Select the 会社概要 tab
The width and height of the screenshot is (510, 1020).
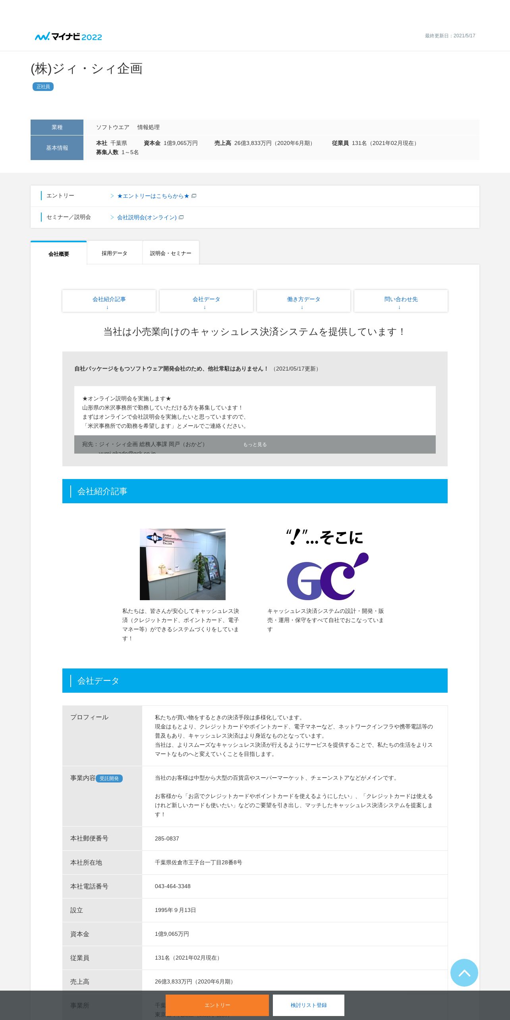click(59, 253)
